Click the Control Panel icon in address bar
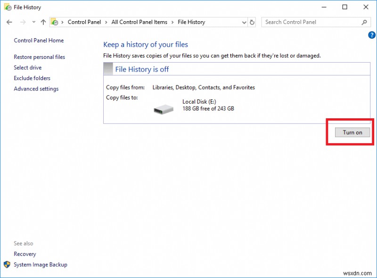Image resolution: width=377 pixels, height=278 pixels. [x=55, y=22]
